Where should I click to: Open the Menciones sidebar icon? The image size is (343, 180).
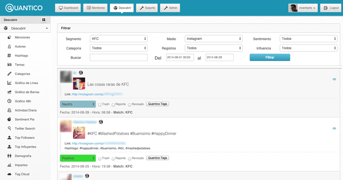[9, 37]
